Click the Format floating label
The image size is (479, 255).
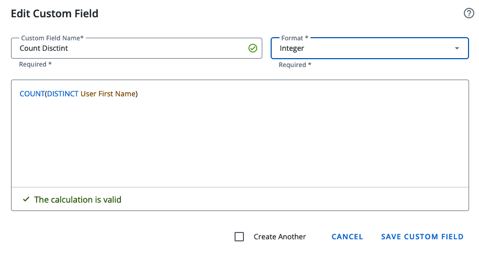[x=295, y=38]
